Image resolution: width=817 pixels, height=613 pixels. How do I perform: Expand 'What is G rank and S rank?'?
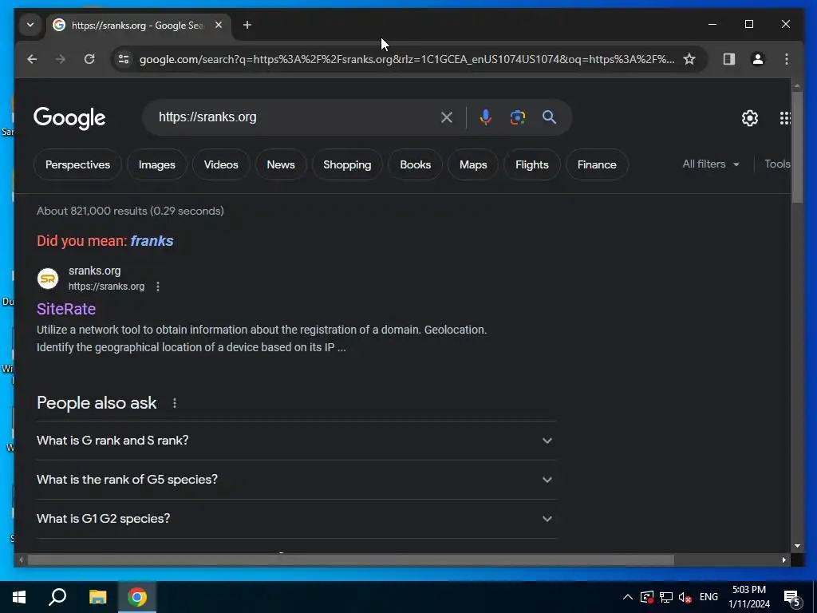pos(296,441)
